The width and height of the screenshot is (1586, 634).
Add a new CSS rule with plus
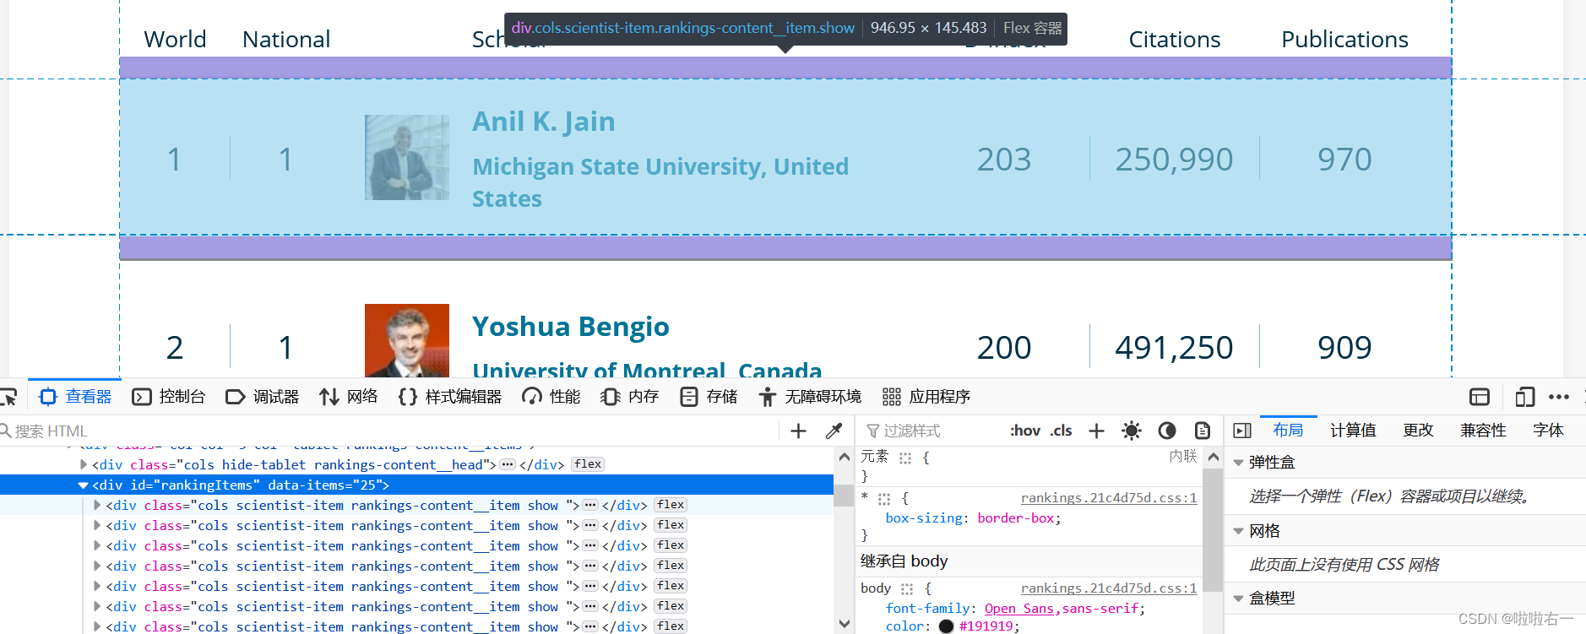pos(1096,431)
